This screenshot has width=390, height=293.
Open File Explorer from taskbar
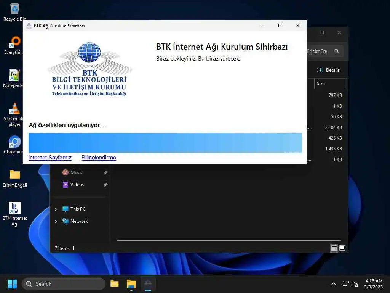(x=114, y=284)
